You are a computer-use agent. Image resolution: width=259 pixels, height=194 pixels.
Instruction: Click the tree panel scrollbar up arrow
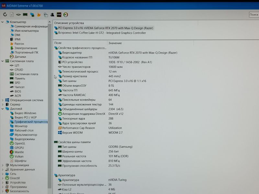(x=50, y=22)
